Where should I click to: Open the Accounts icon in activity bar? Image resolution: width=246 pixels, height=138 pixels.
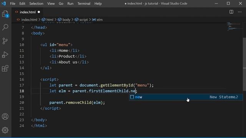pyautogui.click(x=5, y=117)
